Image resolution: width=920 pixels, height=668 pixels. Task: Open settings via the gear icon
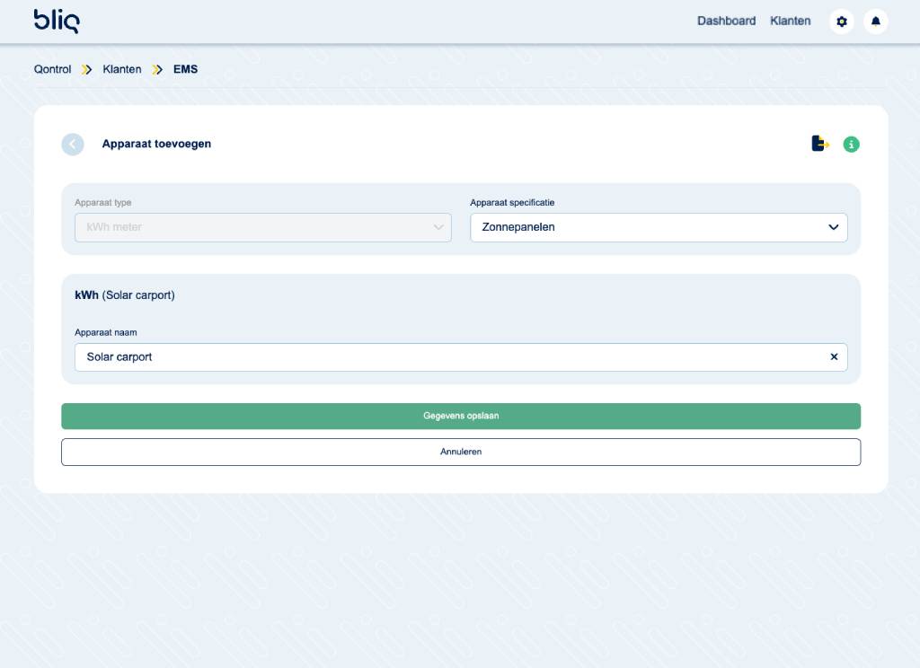(841, 22)
